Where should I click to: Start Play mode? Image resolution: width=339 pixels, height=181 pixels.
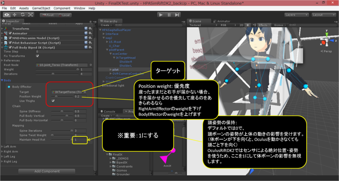(161, 15)
